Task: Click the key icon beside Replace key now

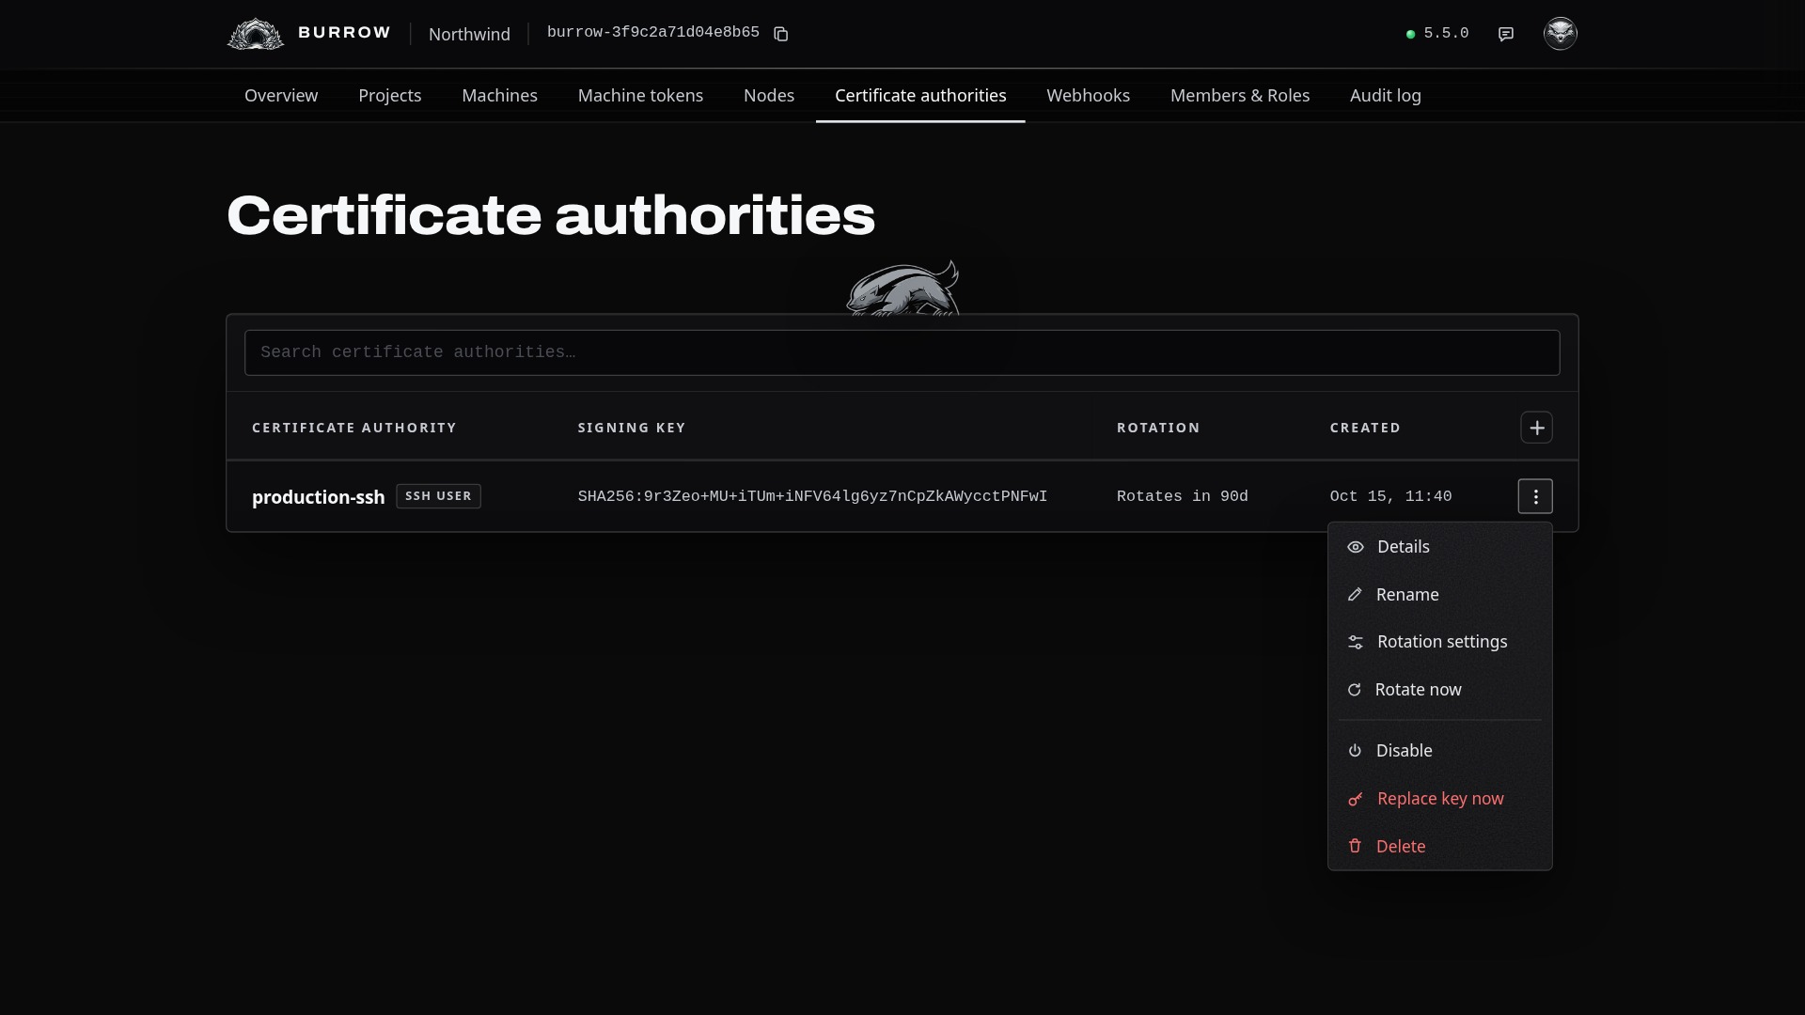Action: (x=1356, y=799)
